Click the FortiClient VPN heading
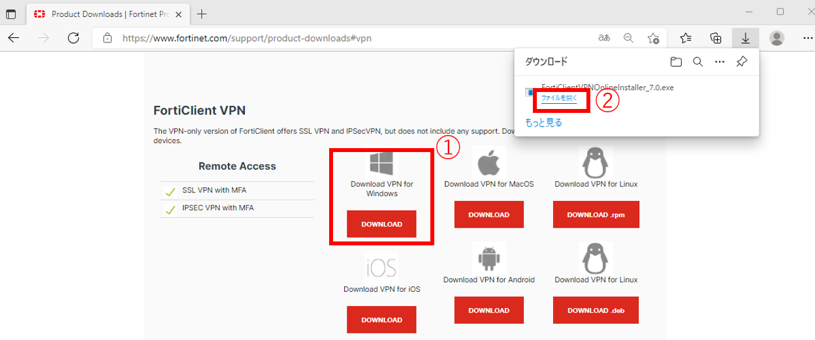815x340 pixels. point(199,110)
